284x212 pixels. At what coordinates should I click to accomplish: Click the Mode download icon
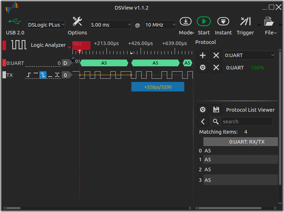coord(185,22)
